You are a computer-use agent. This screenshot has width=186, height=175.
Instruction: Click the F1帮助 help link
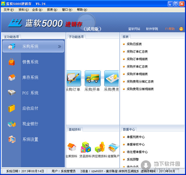170,29
